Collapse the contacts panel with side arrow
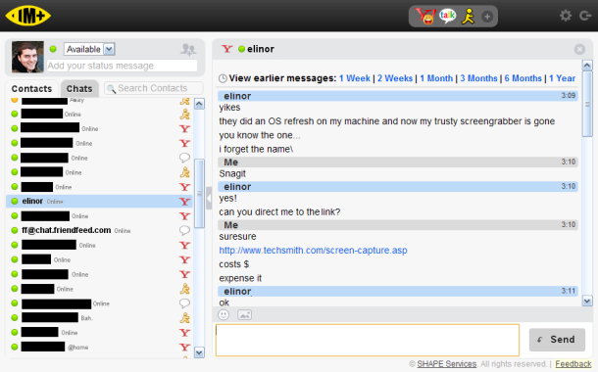The width and height of the screenshot is (598, 372). coord(209,198)
